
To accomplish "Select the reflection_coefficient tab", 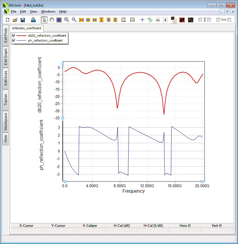I will 26,28.
